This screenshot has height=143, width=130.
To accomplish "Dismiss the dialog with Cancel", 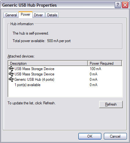I will (115, 136).
